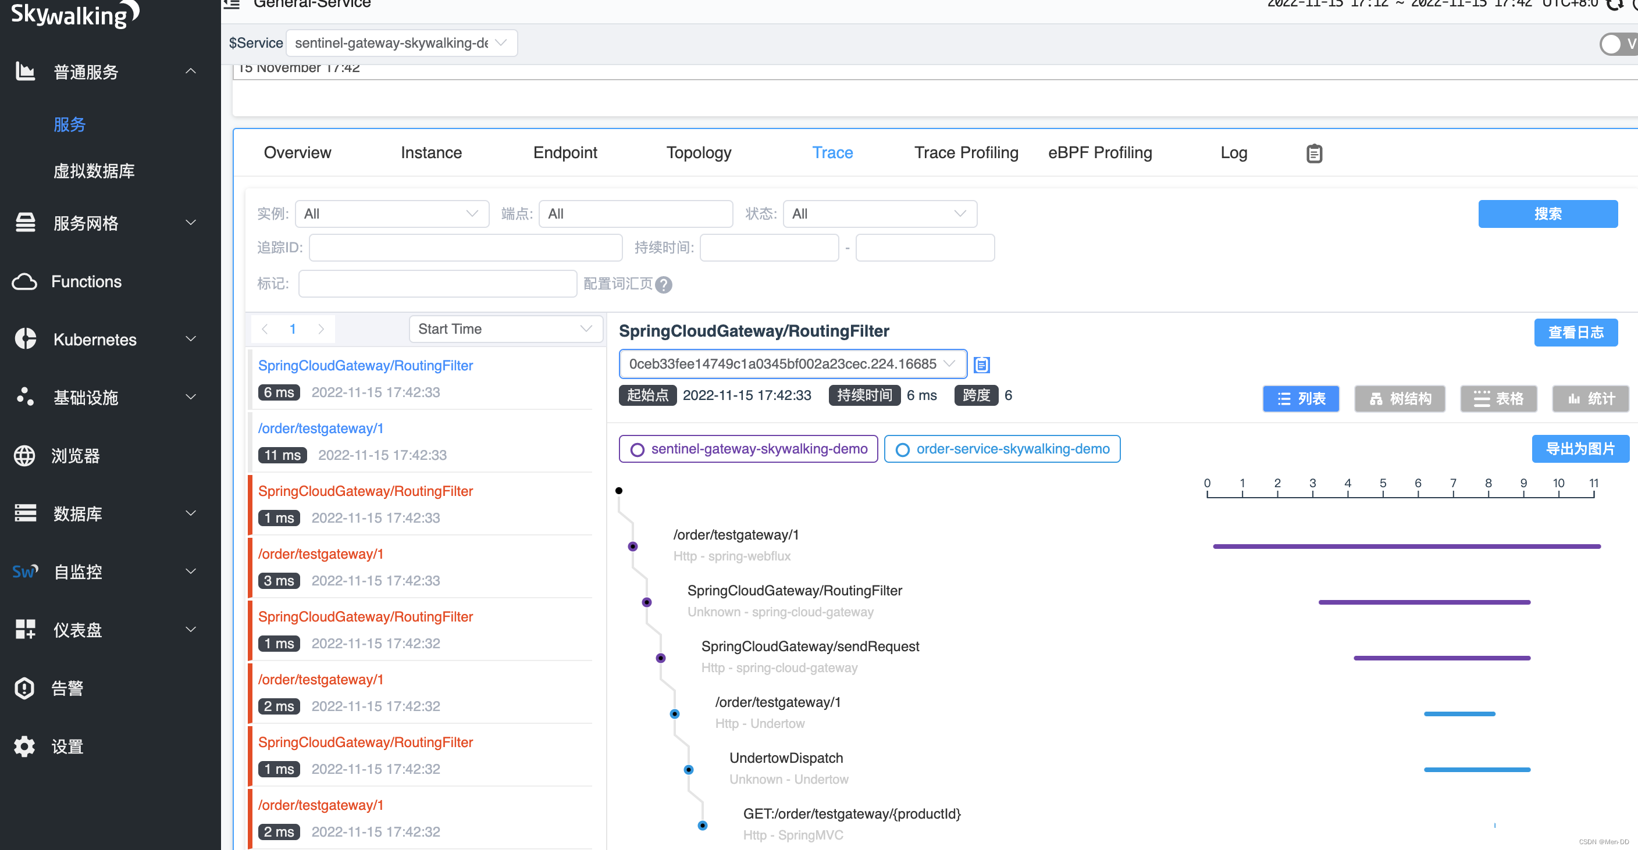Click the Settings gear icon
1638x850 pixels.
25,747
